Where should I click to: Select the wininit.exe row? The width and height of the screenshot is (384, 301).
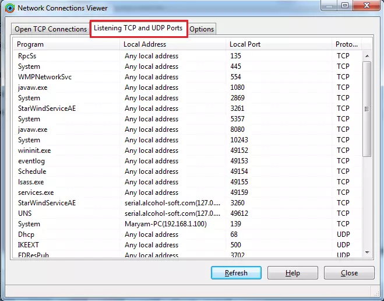coord(34,150)
